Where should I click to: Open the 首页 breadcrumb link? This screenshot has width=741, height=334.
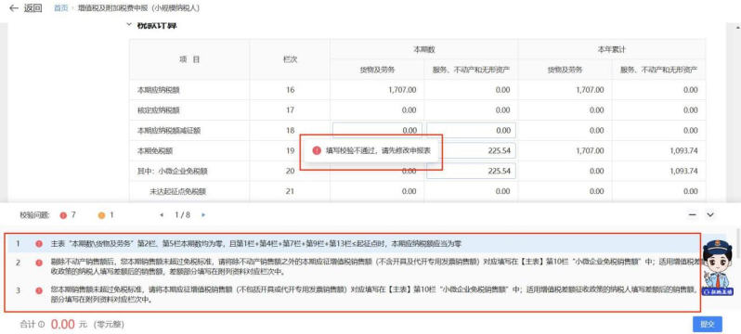pyautogui.click(x=60, y=8)
